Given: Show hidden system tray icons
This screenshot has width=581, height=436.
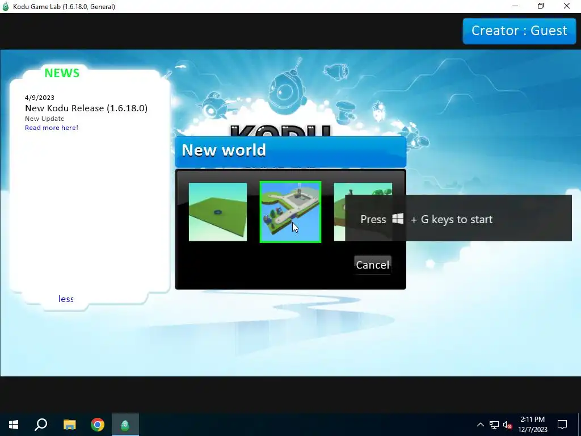Looking at the screenshot, I should [x=480, y=425].
